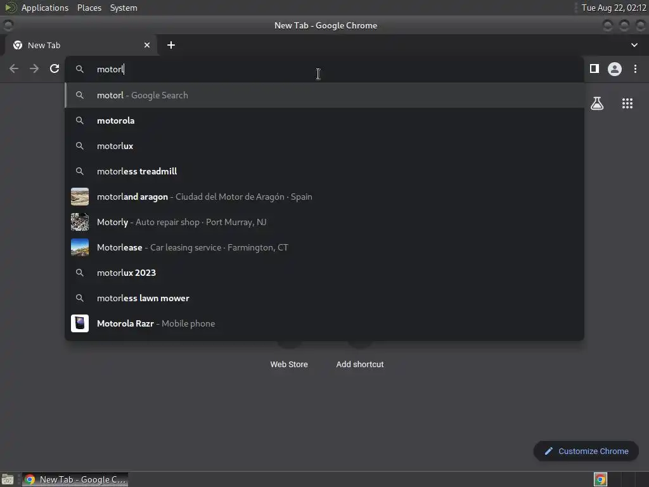Open a new tab with the plus button
649x487 pixels.
[171, 45]
